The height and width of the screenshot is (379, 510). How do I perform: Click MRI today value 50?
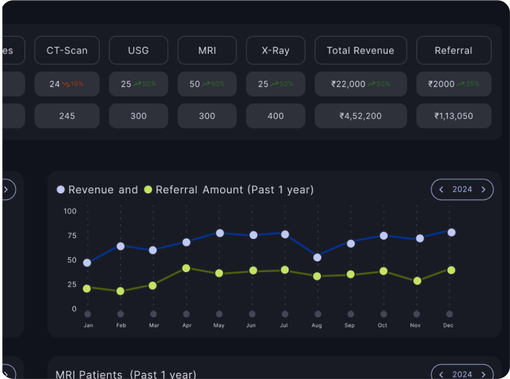tap(195, 84)
